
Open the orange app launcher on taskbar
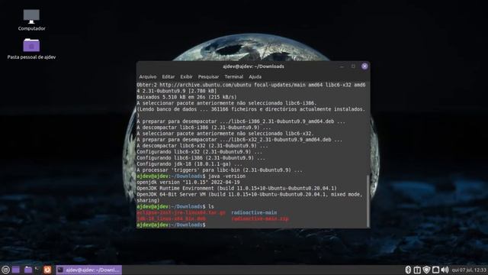tap(47, 270)
